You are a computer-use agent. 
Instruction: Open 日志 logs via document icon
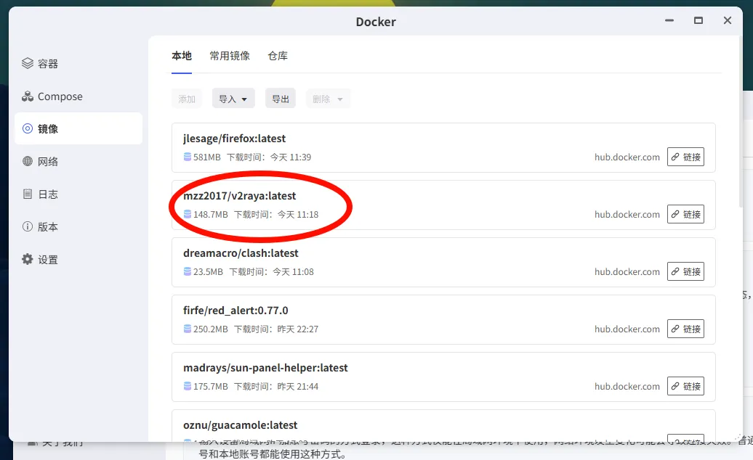pyautogui.click(x=28, y=194)
